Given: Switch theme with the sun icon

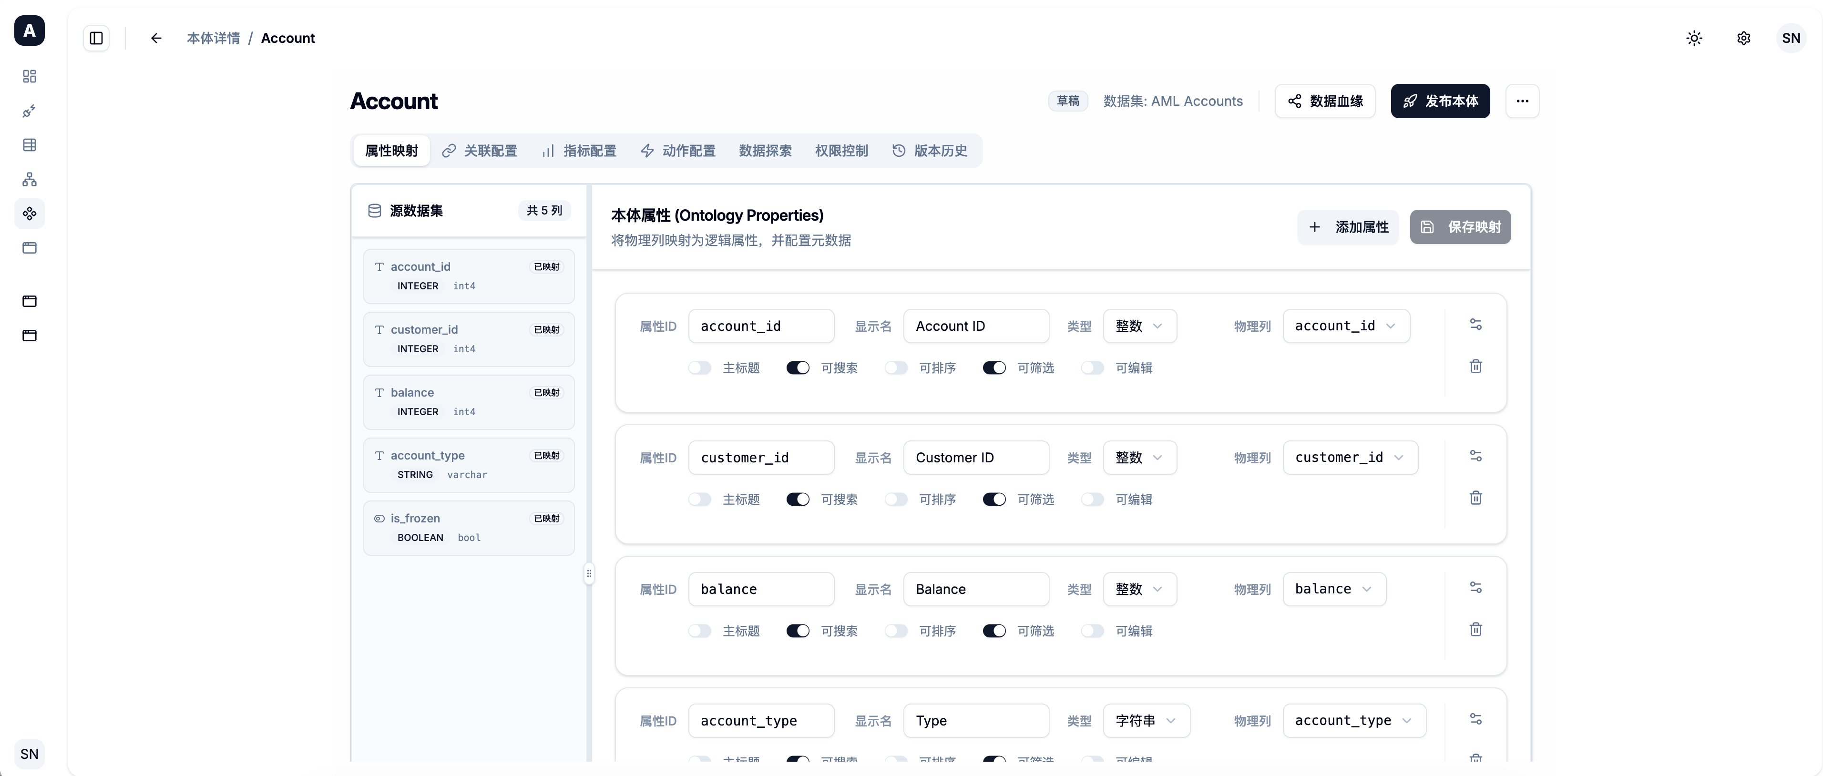Looking at the screenshot, I should 1693,38.
